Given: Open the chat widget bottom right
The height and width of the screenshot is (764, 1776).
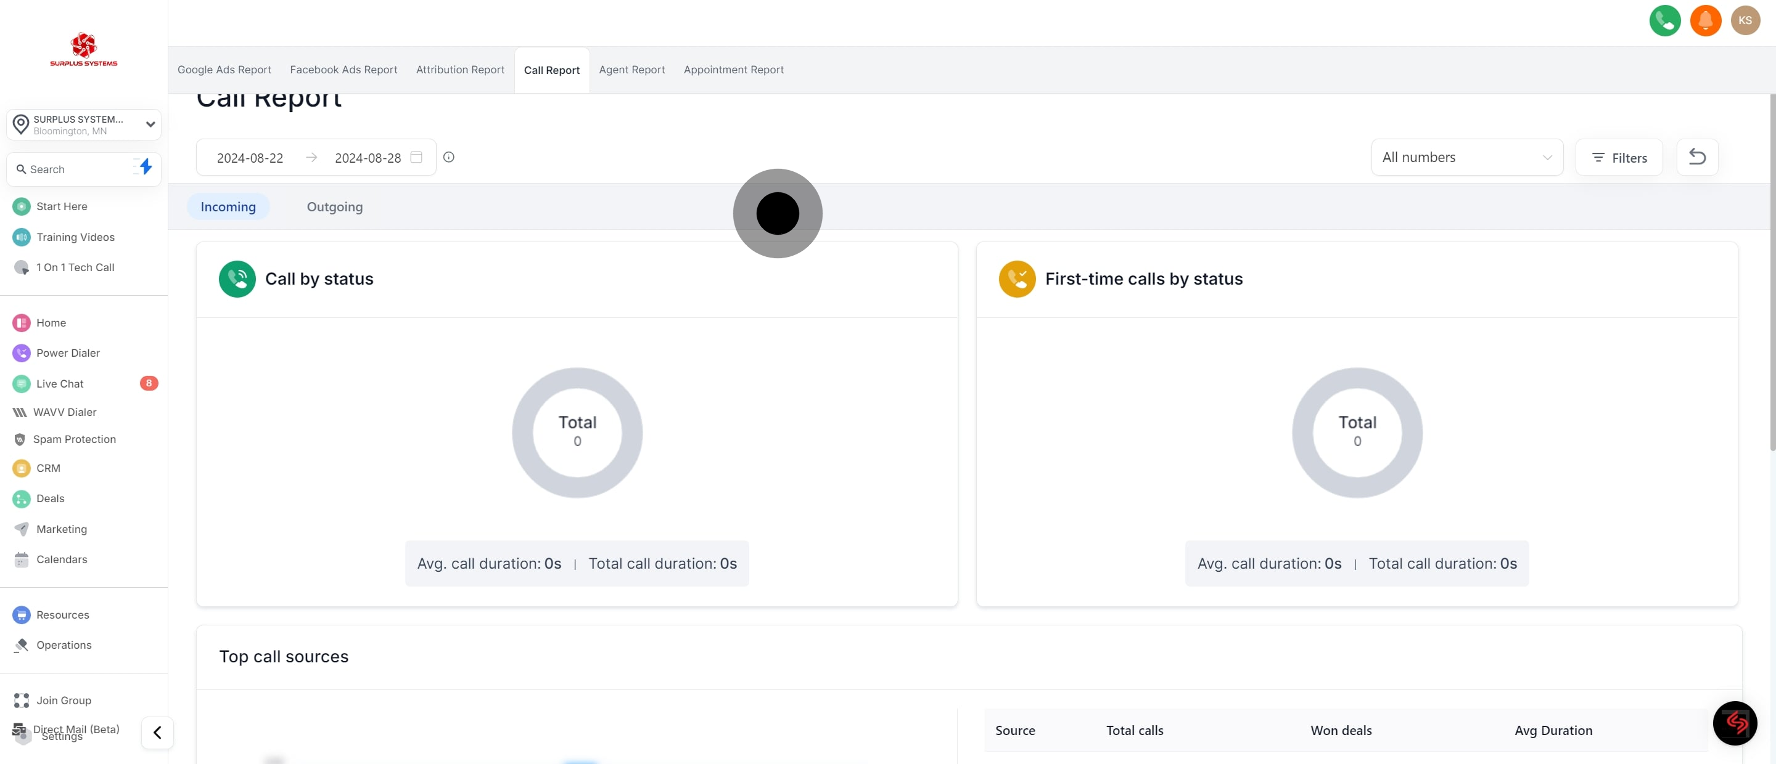Looking at the screenshot, I should tap(1735, 723).
